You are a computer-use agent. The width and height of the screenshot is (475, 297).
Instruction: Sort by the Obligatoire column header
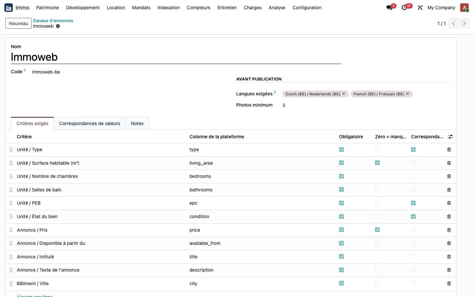(351, 137)
